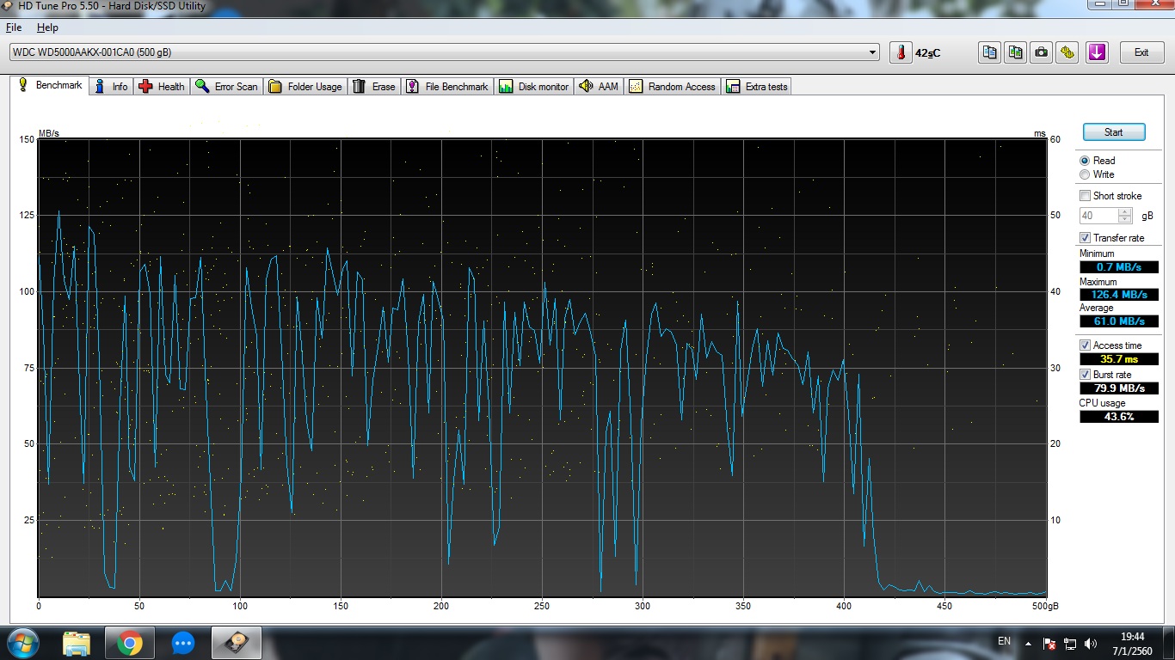
Task: Uncheck the Transfer rate checkbox
Action: click(1086, 238)
